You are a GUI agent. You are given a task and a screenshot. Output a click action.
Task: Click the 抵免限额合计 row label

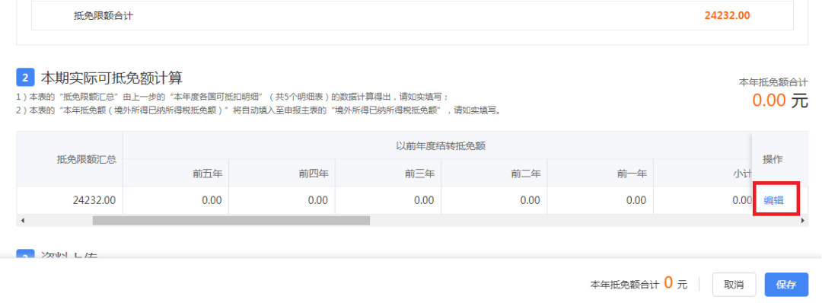pyautogui.click(x=104, y=16)
